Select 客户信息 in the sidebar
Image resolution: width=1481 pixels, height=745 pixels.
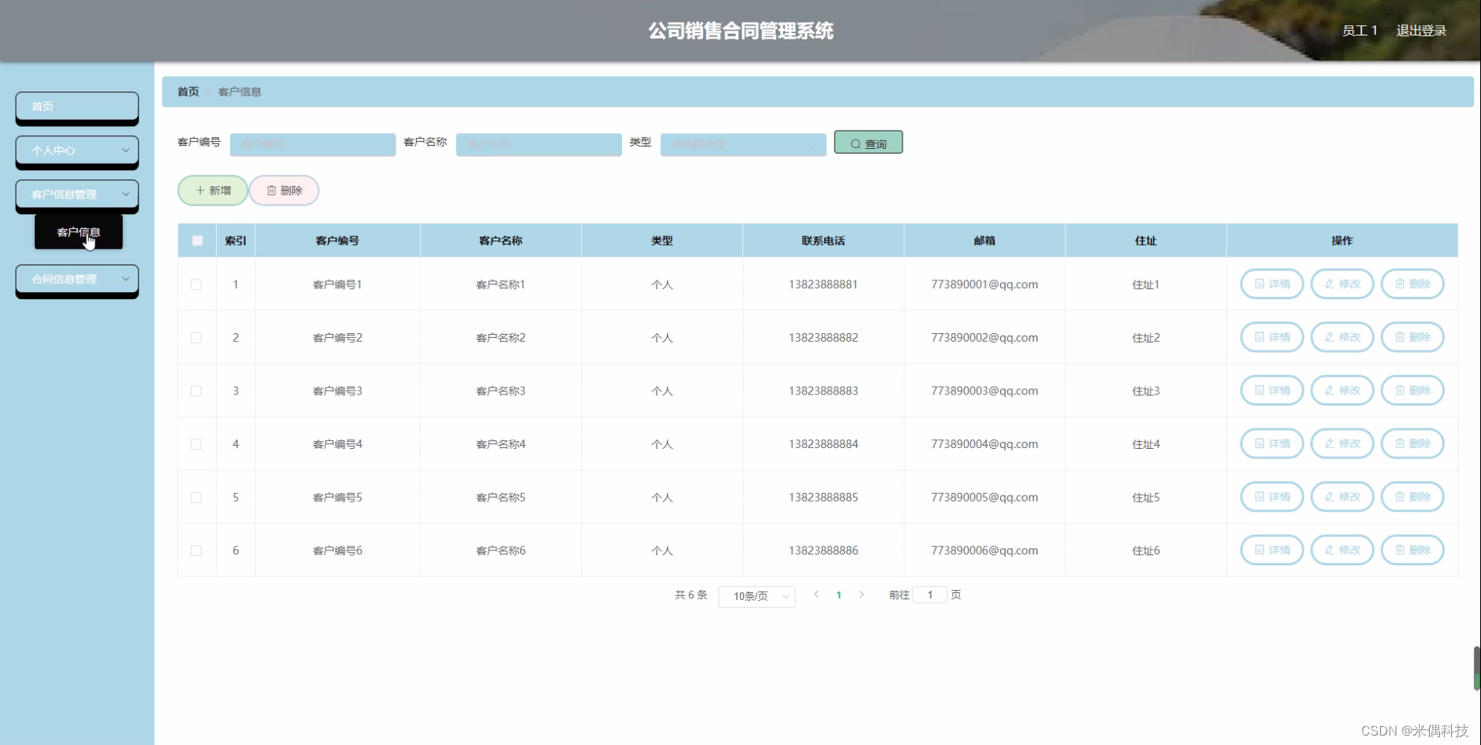[80, 232]
